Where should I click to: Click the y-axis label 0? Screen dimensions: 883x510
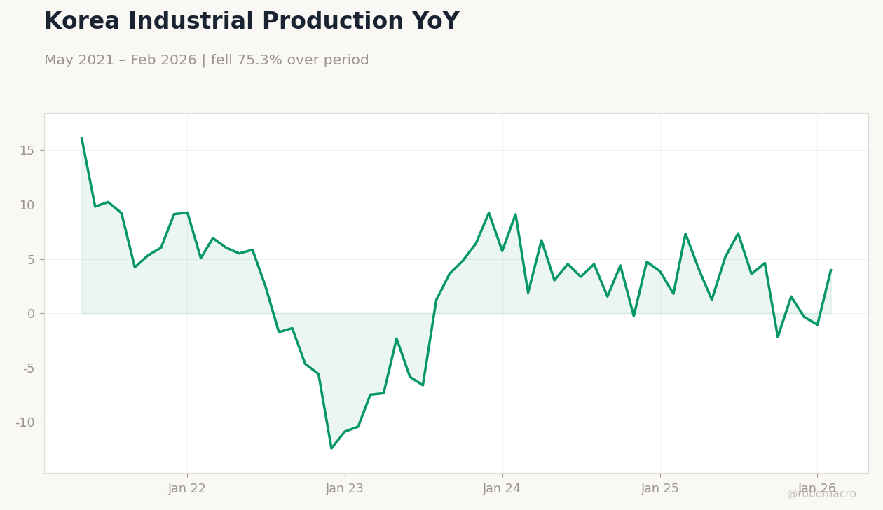click(31, 314)
